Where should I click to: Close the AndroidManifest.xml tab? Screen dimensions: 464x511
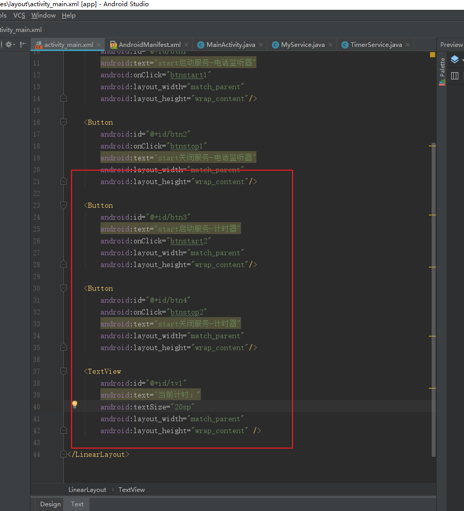(186, 45)
